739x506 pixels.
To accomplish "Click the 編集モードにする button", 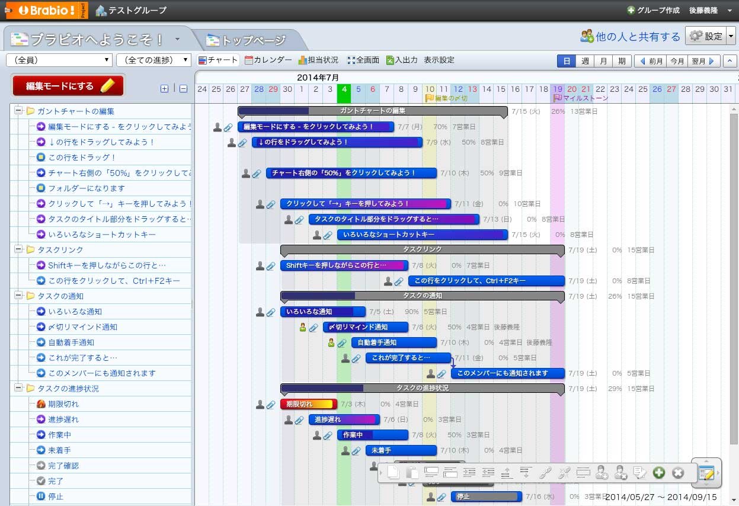I will coord(69,86).
